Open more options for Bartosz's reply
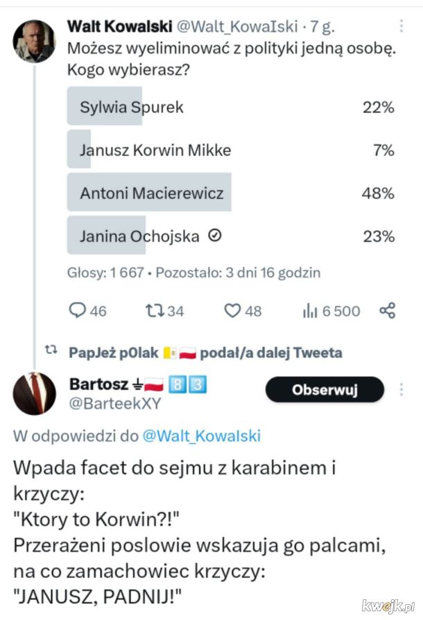 point(402,390)
